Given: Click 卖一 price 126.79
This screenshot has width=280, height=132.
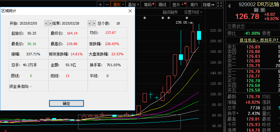Looking at the screenshot, I should pyautogui.click(x=253, y=66).
